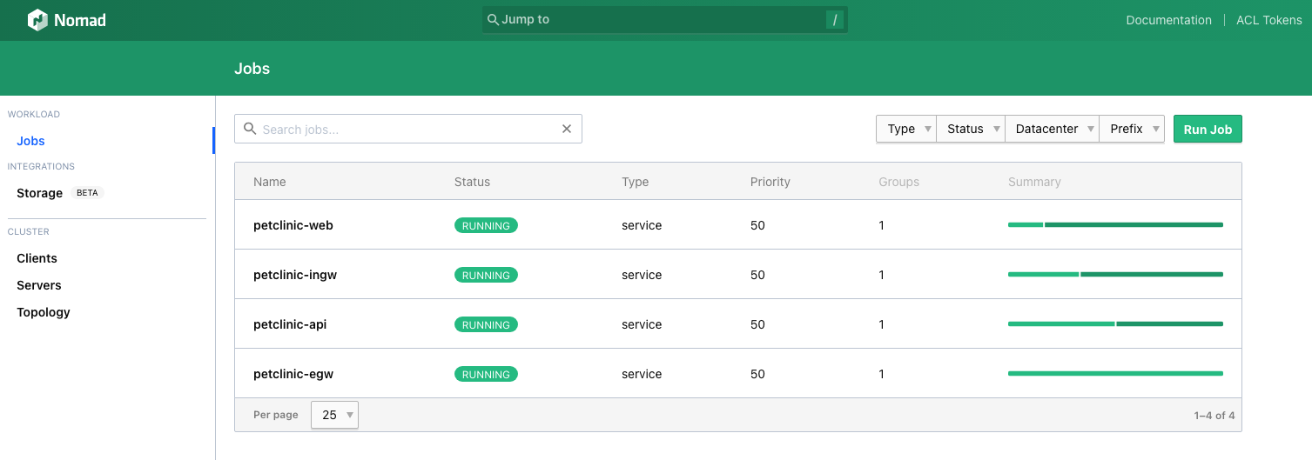This screenshot has width=1312, height=460.
Task: Click RUNNING badge for petclinic-egw
Action: click(486, 374)
